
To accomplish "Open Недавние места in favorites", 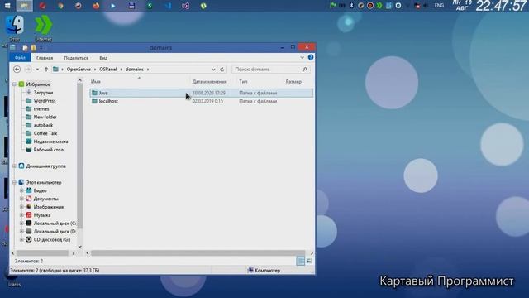I will [x=50, y=142].
